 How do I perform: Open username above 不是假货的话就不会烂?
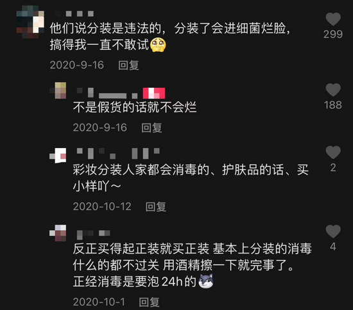pyautogui.click(x=107, y=93)
